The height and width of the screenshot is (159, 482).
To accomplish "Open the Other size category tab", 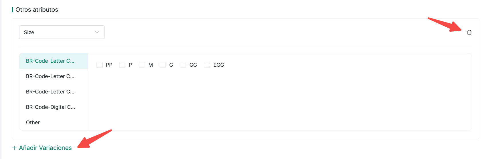I will pyautogui.click(x=33, y=123).
